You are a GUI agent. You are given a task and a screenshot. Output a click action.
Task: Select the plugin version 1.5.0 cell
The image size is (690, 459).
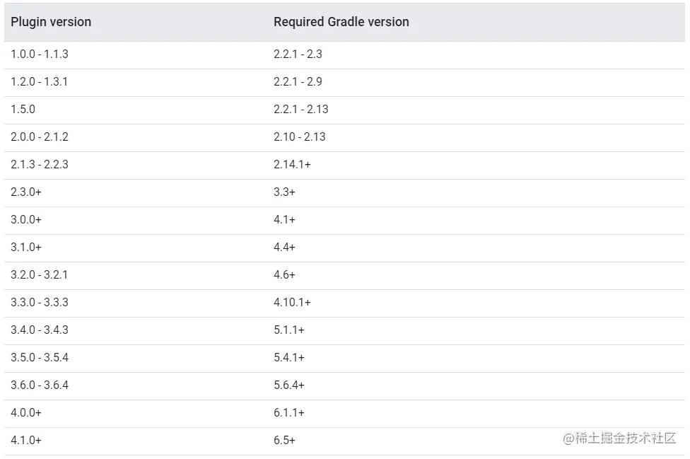tap(23, 110)
